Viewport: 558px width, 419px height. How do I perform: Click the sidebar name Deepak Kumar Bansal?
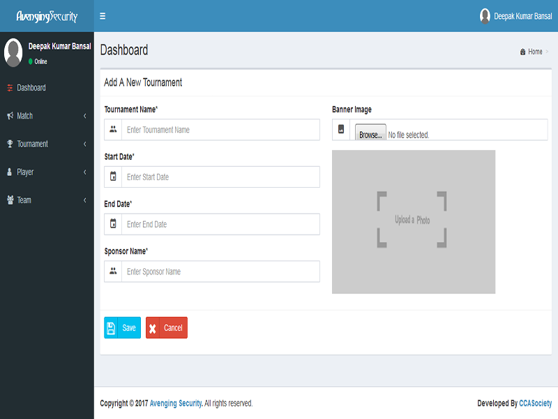pos(60,46)
